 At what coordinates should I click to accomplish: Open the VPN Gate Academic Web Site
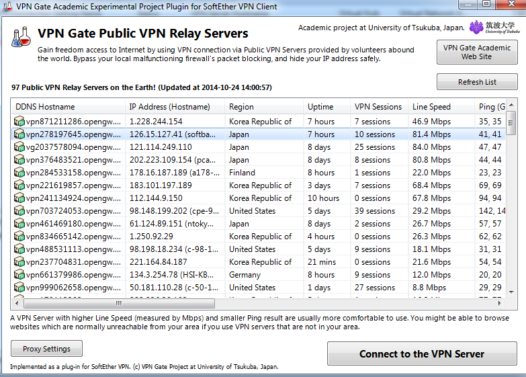click(476, 52)
